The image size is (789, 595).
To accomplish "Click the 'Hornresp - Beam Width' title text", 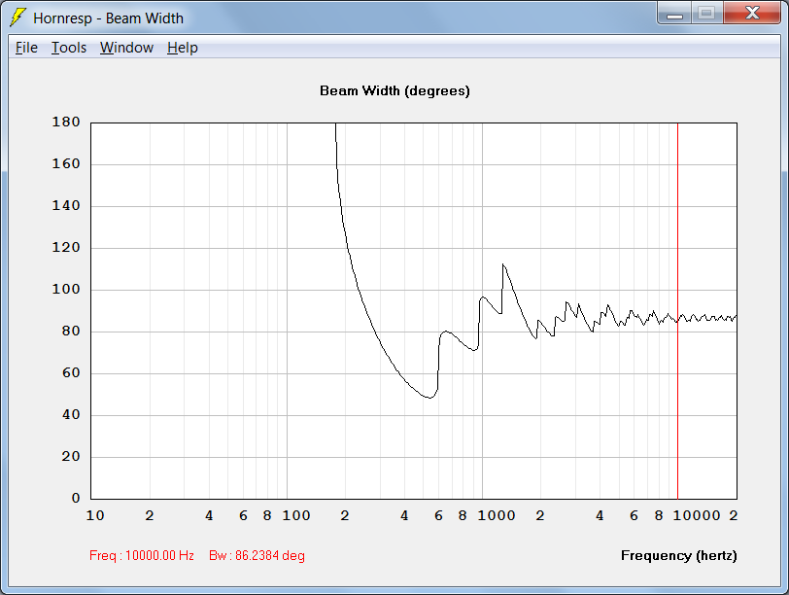I will (108, 18).
